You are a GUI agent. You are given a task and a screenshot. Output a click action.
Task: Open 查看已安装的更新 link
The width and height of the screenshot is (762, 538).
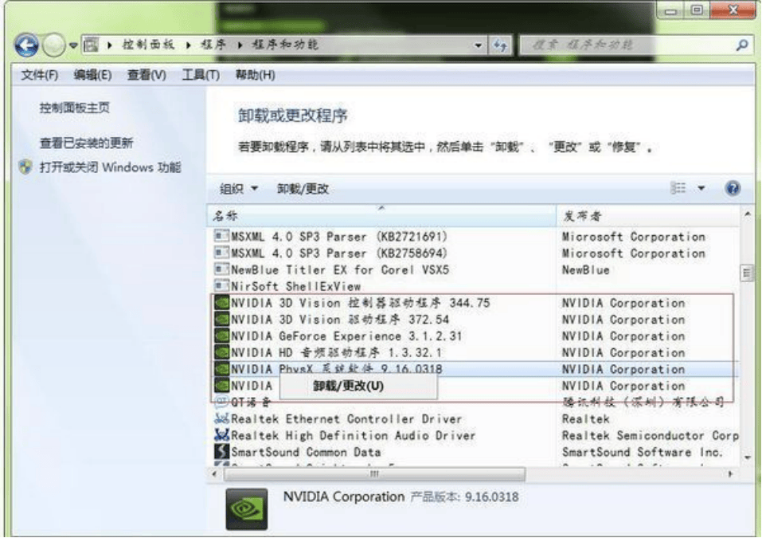86,143
